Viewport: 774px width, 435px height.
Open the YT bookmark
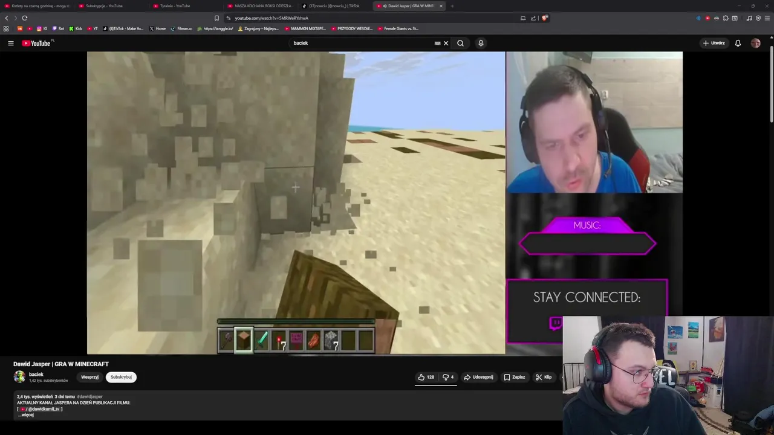93,28
